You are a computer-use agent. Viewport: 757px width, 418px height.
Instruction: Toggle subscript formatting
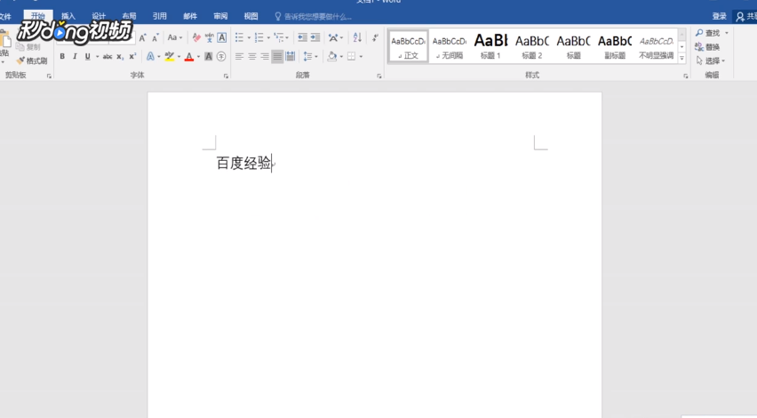[x=120, y=57]
